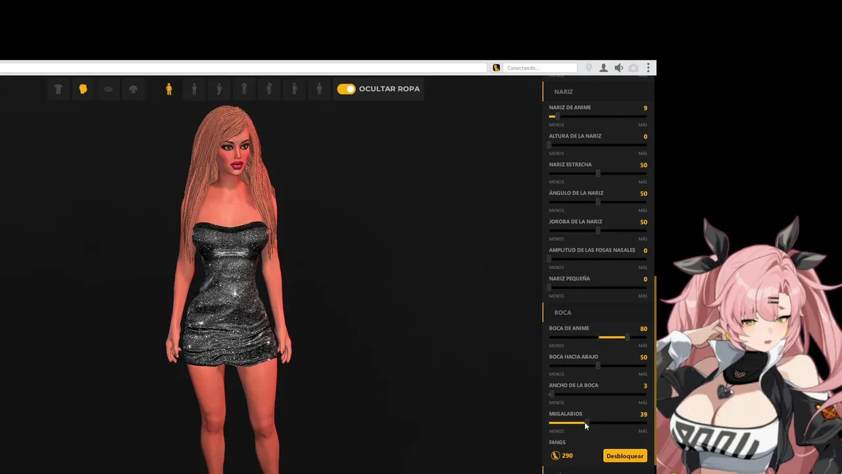Click the pink-haired anime avatar overlay
Image resolution: width=842 pixels, height=474 pixels.
click(750, 346)
